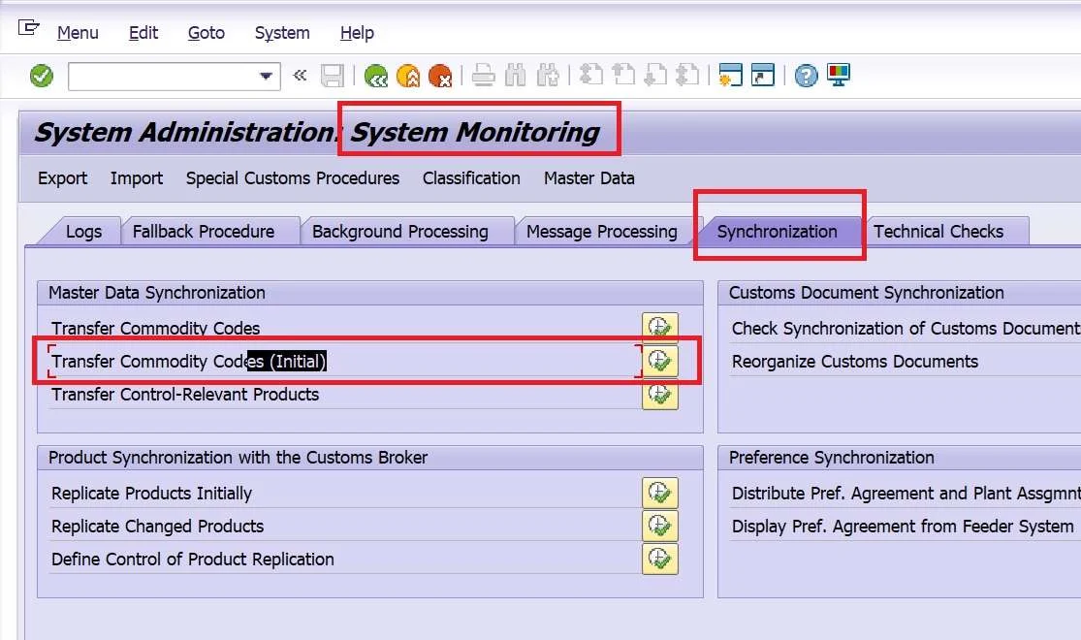The width and height of the screenshot is (1081, 640).
Task: Click the First Page toolbar icon
Action: tap(590, 75)
